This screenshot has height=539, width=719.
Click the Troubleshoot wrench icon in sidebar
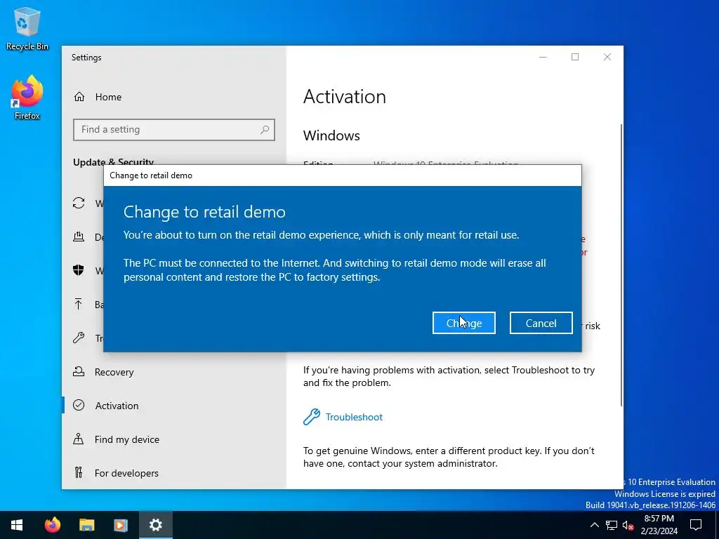pos(79,338)
